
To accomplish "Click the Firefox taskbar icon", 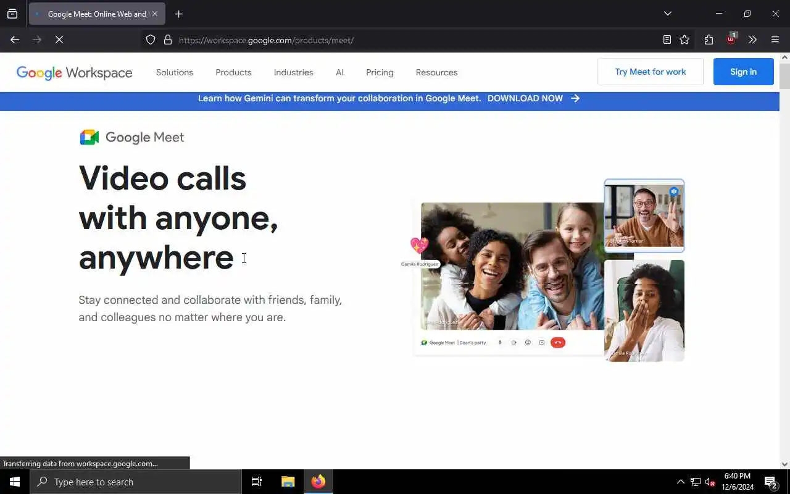I will coord(318,482).
